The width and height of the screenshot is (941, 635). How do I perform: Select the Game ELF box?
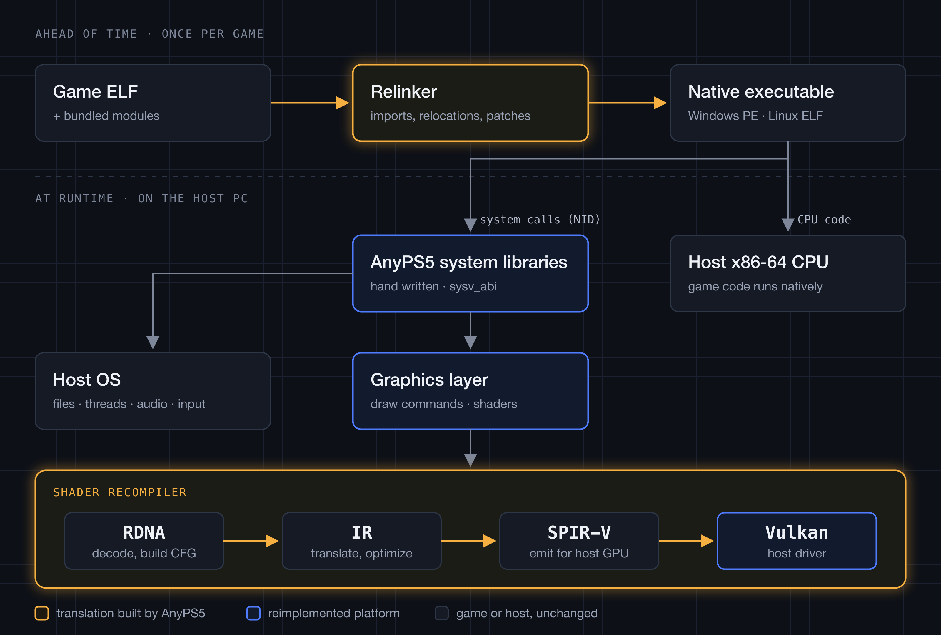[x=153, y=103]
